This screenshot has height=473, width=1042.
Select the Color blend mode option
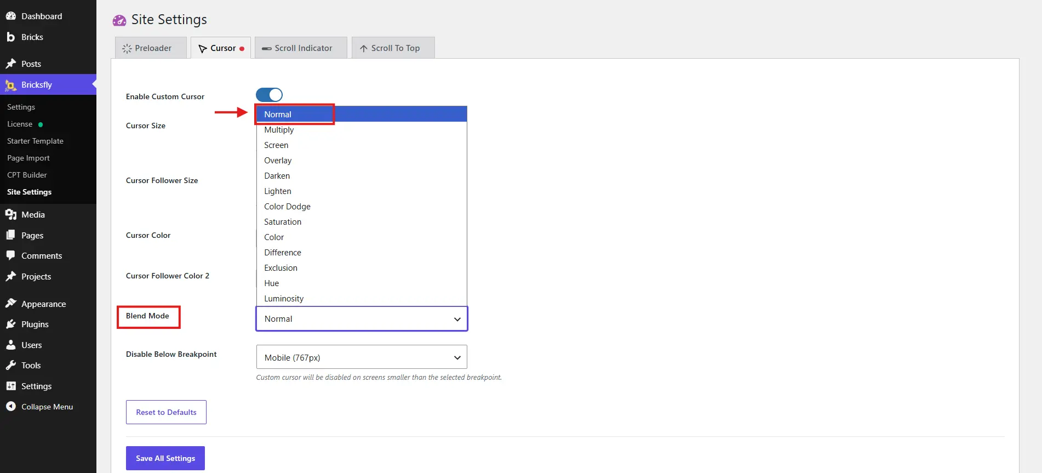click(x=362, y=237)
